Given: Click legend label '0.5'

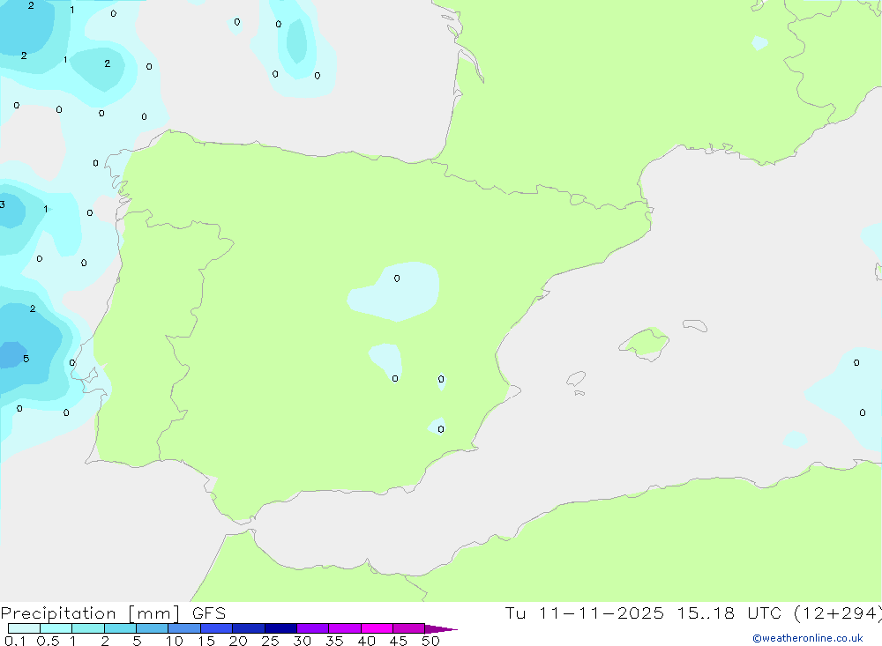Looking at the screenshot, I should coord(48,641).
